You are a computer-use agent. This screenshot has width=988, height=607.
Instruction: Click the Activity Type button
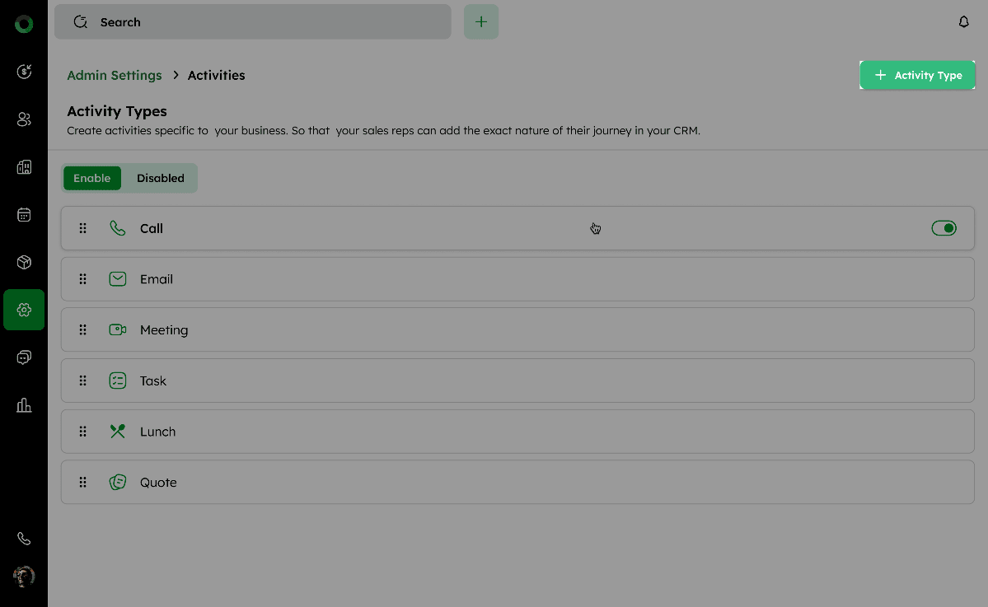(917, 75)
